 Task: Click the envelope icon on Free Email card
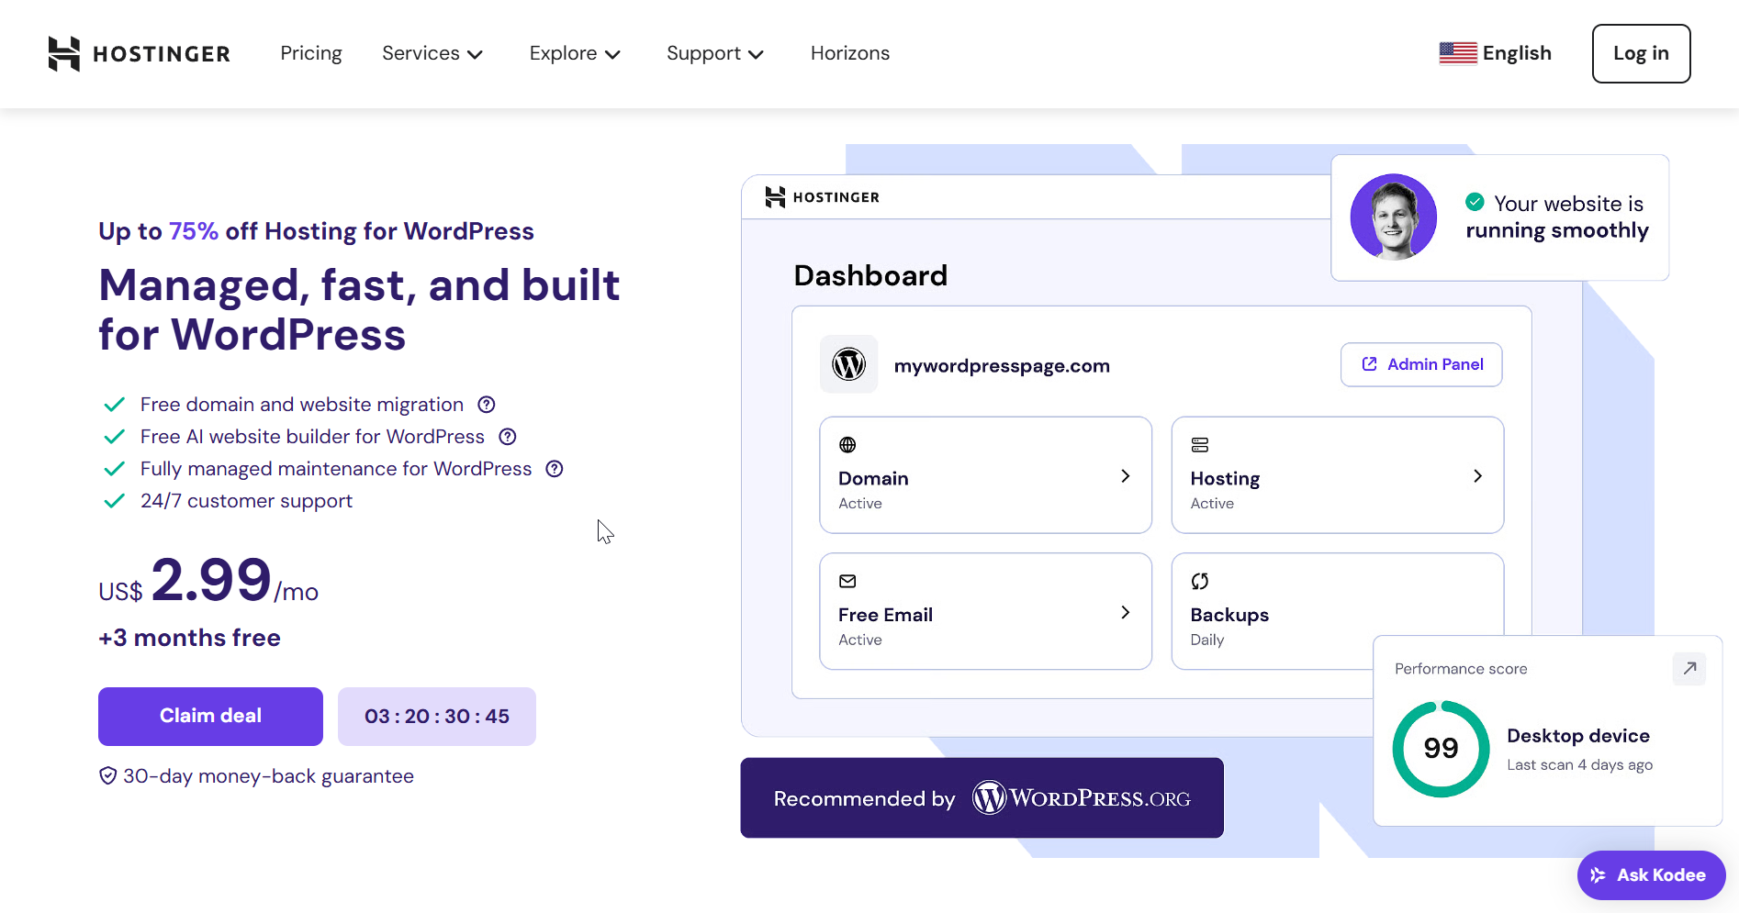(x=847, y=581)
